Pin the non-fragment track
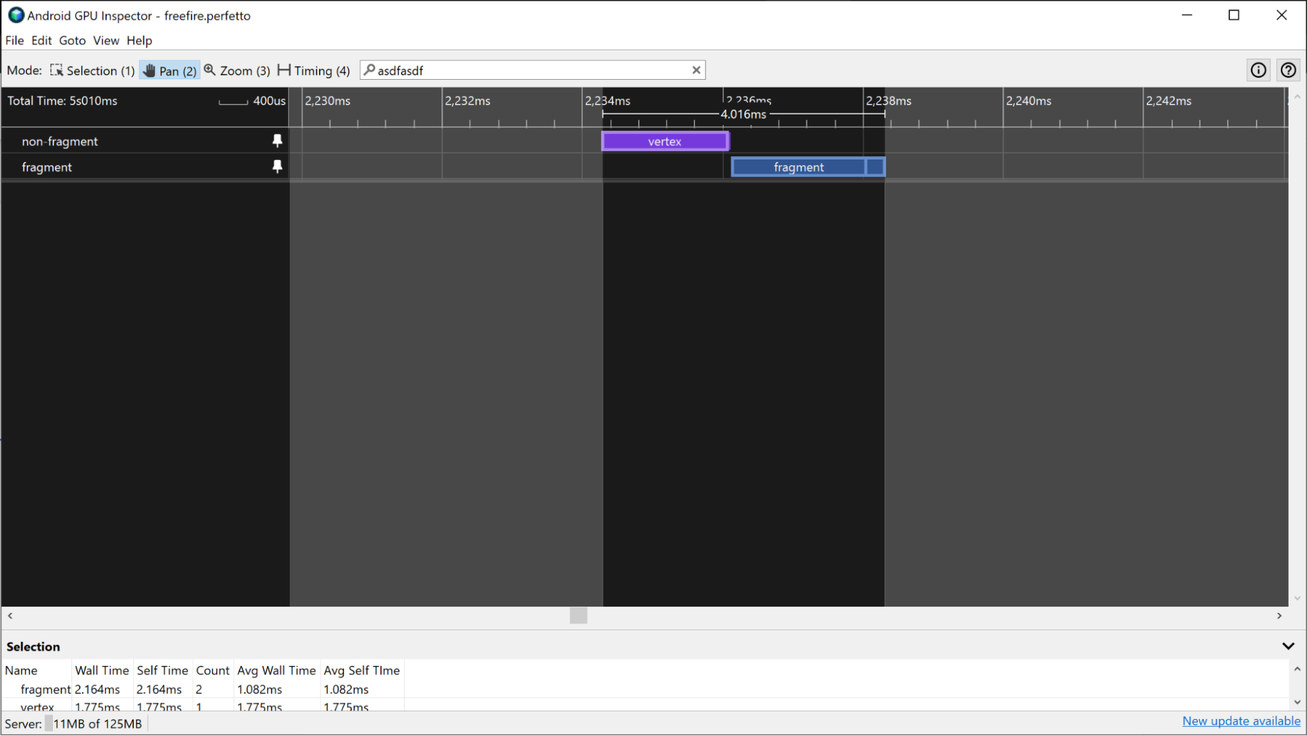The width and height of the screenshot is (1307, 736). coord(279,141)
